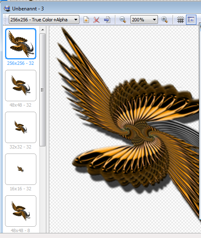Click the new image format icon
Image resolution: width=201 pixels, height=238 pixels.
[x=86, y=20]
